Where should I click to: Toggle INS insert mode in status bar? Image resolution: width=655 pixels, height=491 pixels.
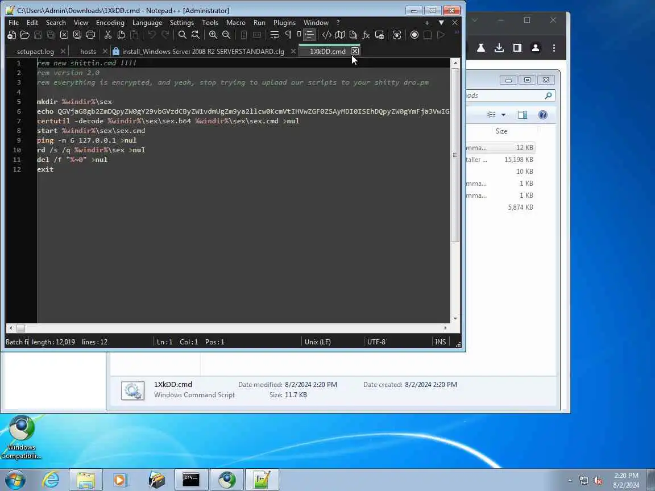click(440, 342)
